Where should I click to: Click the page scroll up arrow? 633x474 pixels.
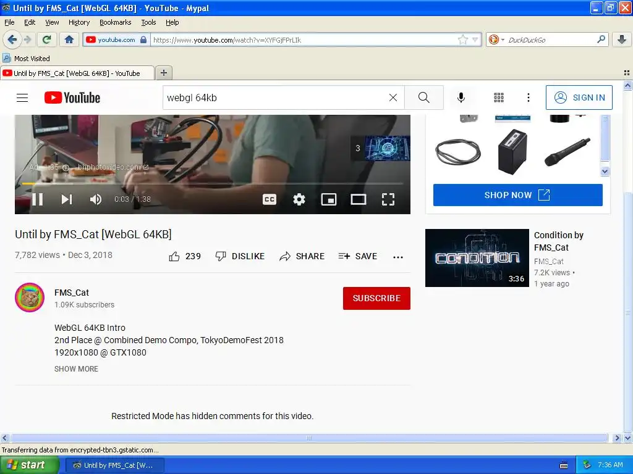point(627,85)
